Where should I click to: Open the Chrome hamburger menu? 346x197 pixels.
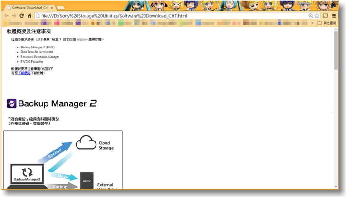[x=334, y=16]
